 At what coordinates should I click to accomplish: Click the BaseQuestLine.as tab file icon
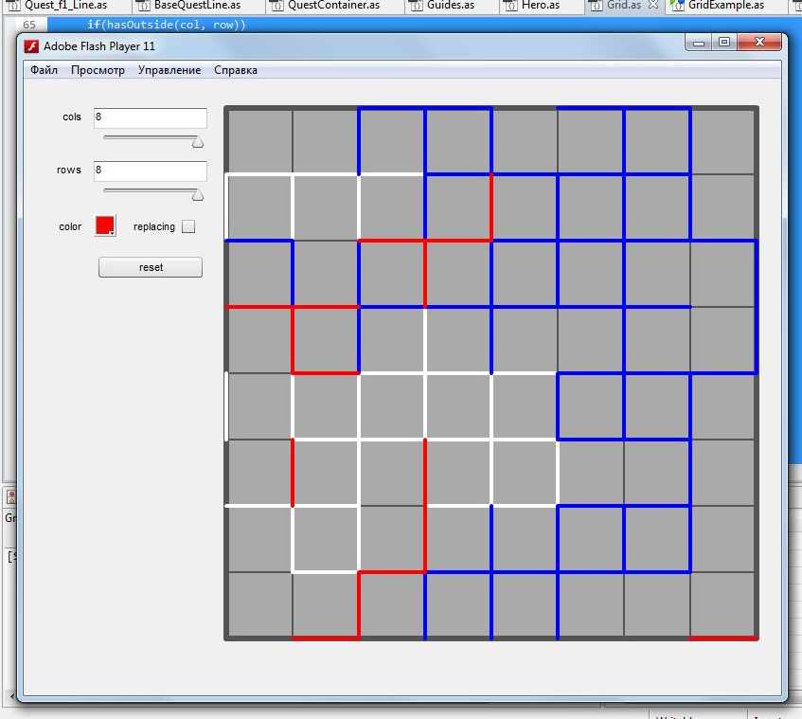point(144,6)
